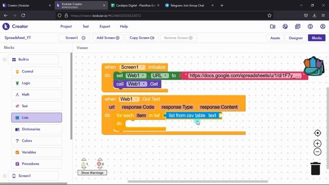
Task: Open the project folder icon in header
Action: [x=272, y=26]
